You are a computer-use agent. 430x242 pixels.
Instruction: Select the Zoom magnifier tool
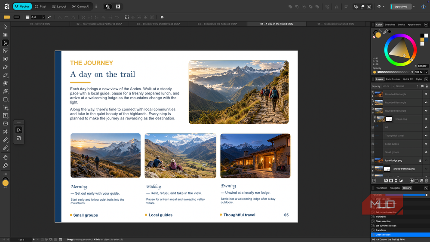tap(5, 165)
